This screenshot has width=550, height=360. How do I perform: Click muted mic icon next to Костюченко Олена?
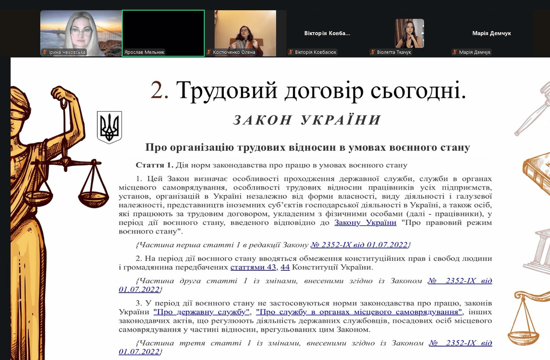click(209, 52)
